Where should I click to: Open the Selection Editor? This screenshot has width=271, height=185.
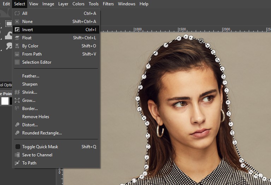point(56,62)
